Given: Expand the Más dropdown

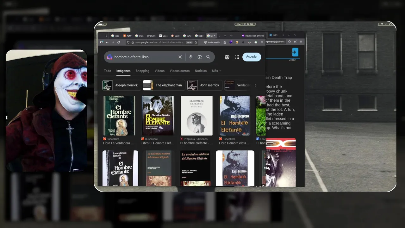Looking at the screenshot, I should [x=216, y=71].
